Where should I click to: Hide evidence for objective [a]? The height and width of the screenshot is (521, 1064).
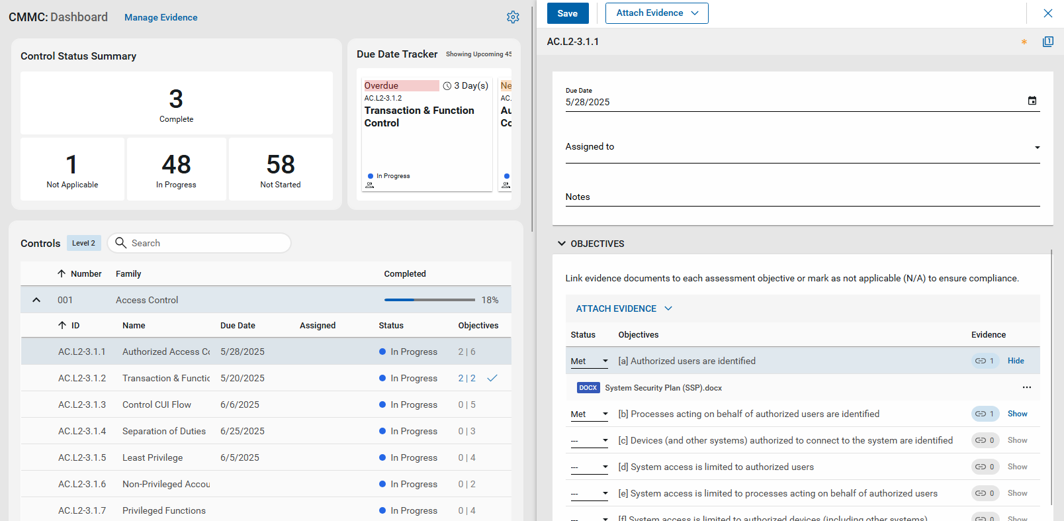1016,361
